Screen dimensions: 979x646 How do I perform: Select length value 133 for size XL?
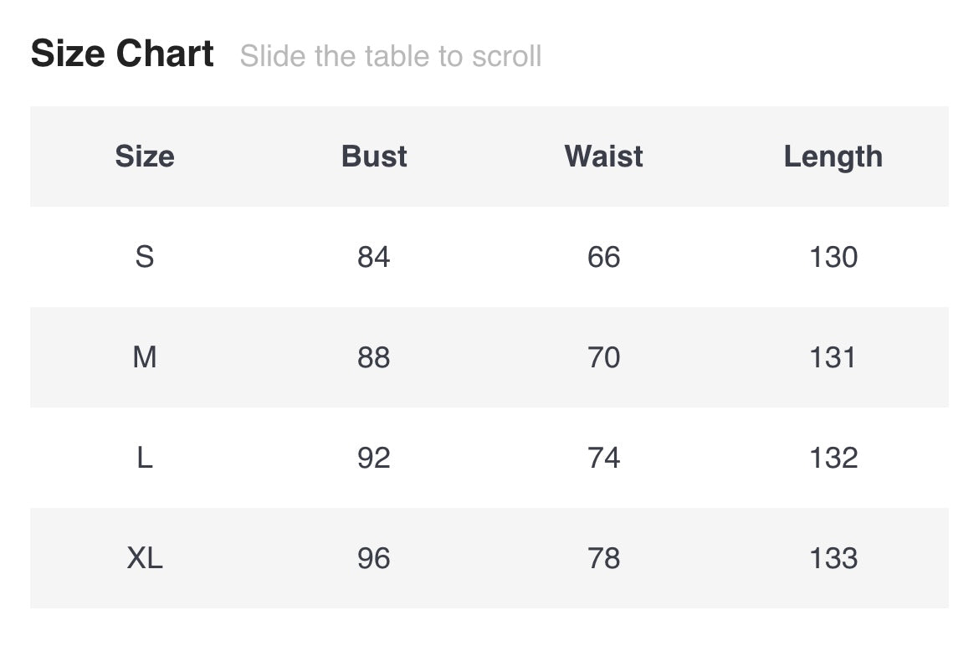click(x=833, y=558)
